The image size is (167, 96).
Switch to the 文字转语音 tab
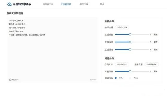[x=66, y=4]
